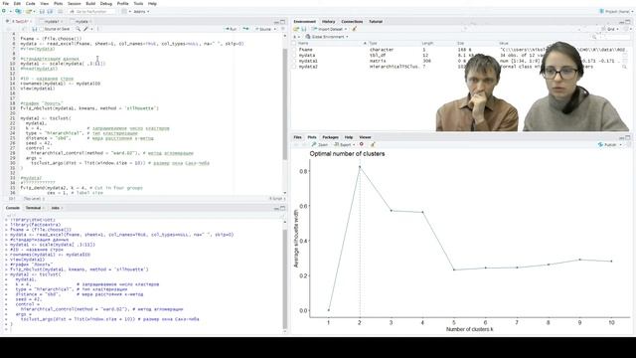Tick the select-all checkbox beside Name header
636x358 pixels.
coord(294,43)
